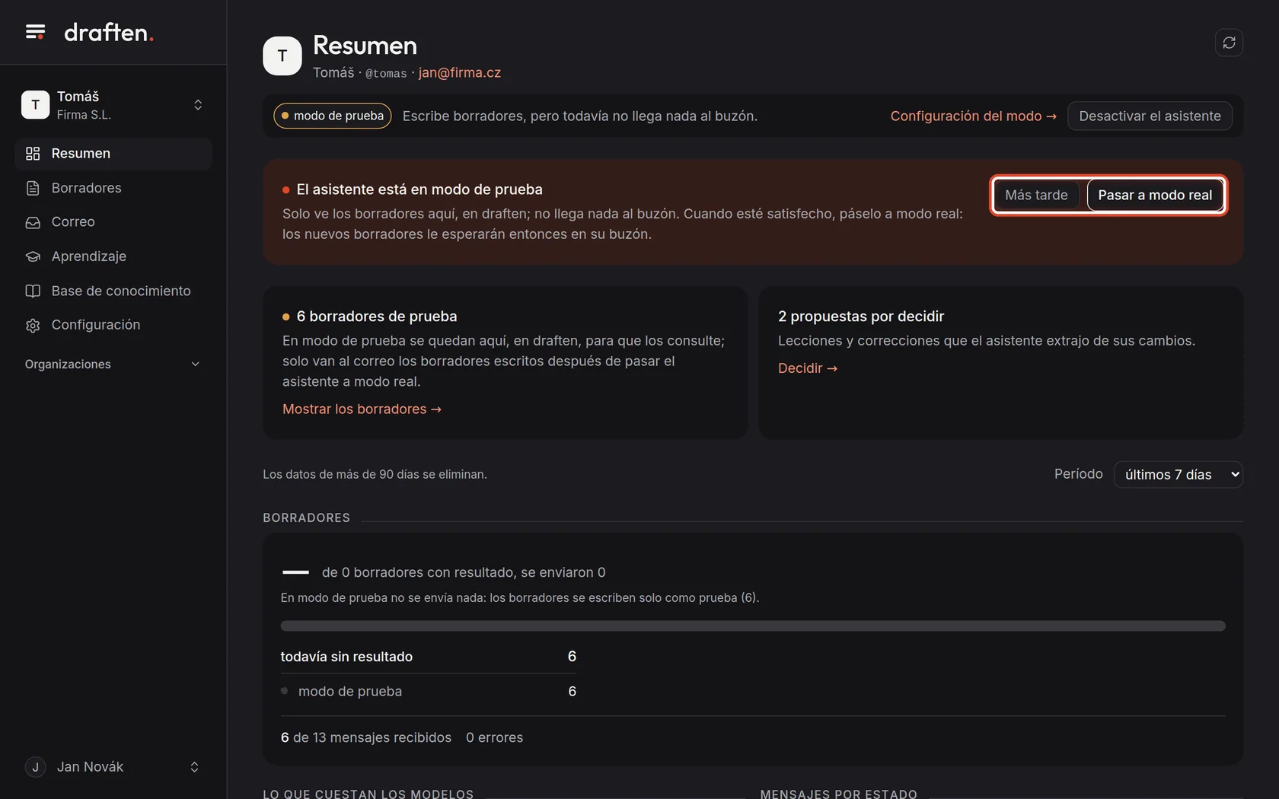
Task: Open Correo in the sidebar
Action: point(113,222)
